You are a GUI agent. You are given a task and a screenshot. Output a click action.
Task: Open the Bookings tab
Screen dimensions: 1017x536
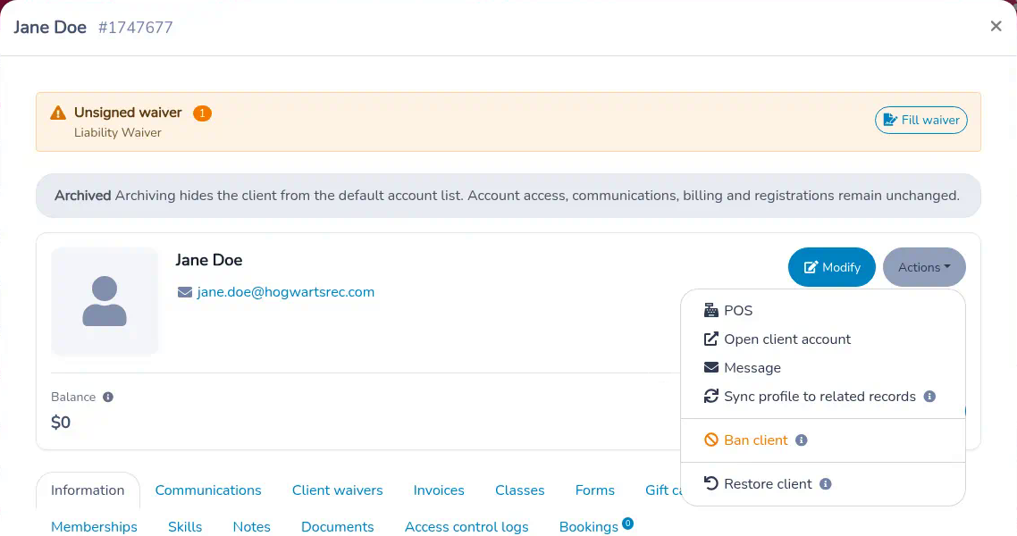click(x=589, y=527)
